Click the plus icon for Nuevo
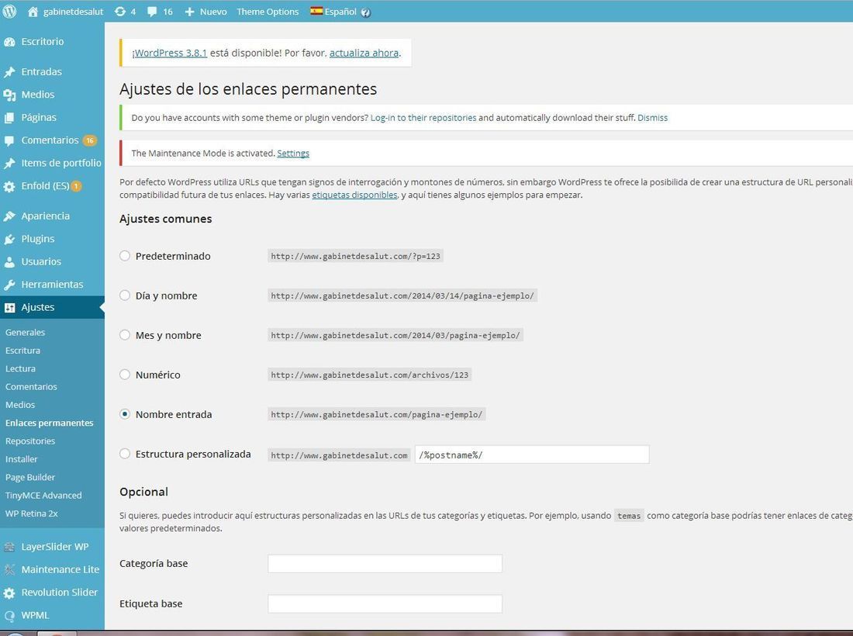 click(189, 12)
